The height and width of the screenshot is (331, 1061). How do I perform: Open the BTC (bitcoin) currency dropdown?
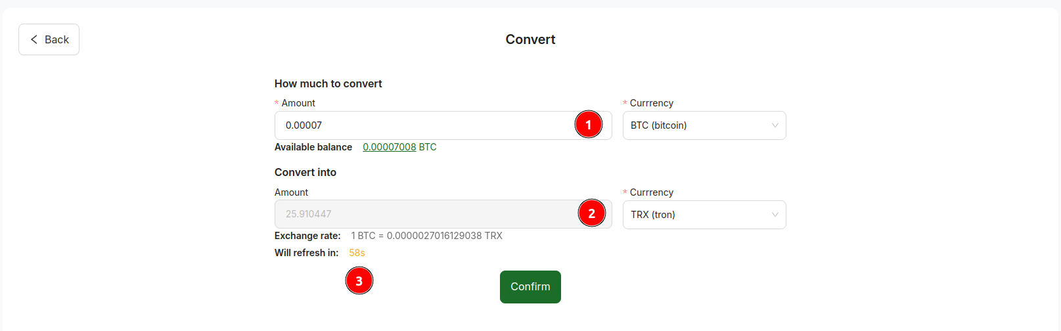point(704,125)
